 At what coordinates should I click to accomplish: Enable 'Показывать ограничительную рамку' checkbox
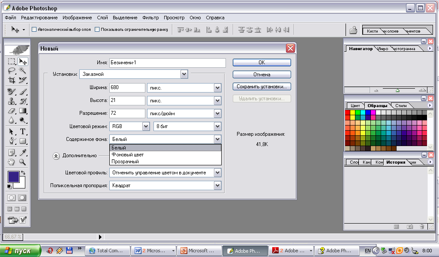tap(97, 30)
